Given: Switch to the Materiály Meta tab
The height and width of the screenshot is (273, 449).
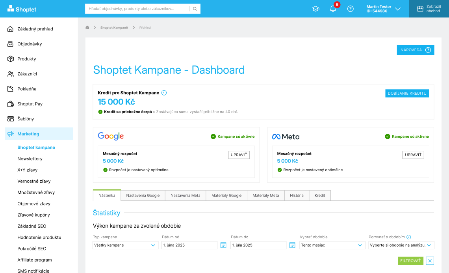Looking at the screenshot, I should pyautogui.click(x=266, y=195).
